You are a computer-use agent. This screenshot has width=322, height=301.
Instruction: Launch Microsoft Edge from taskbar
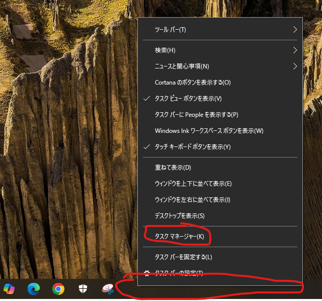pyautogui.click(x=34, y=289)
